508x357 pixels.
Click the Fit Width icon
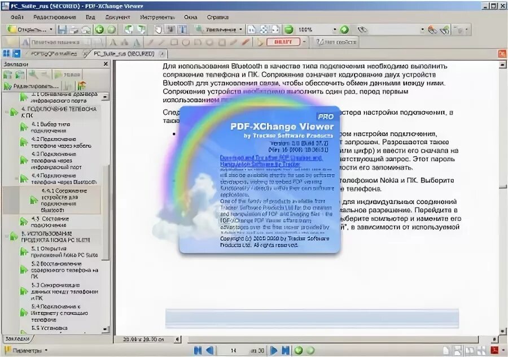click(275, 30)
